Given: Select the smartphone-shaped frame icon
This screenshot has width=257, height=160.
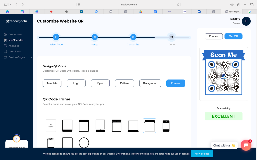Looking at the screenshot, I should tap(166, 126).
